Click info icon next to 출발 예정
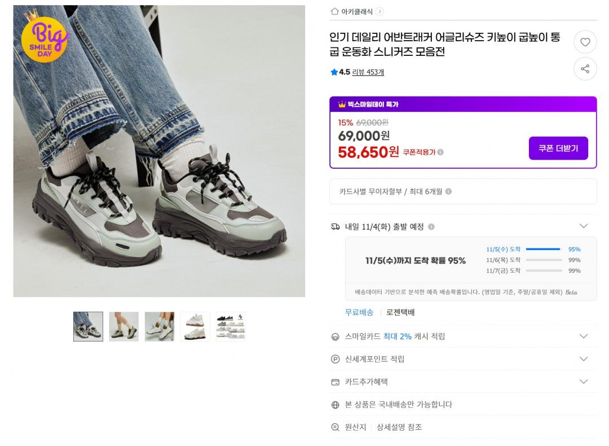Image resolution: width=609 pixels, height=446 pixels. coord(431,227)
